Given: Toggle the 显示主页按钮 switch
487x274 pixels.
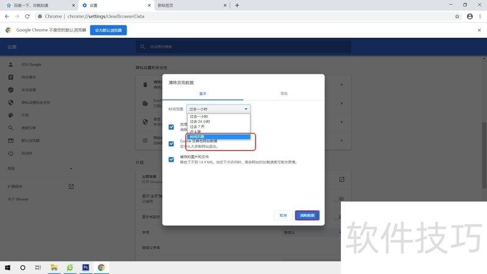Looking at the screenshot, I should [339, 199].
